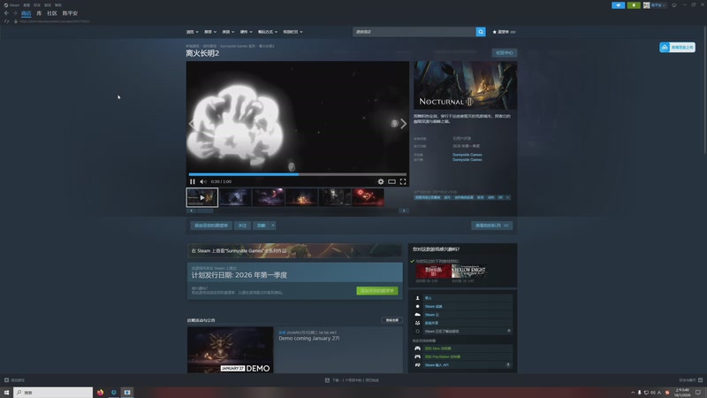Click the 忽略 ignore button
Screen dimensions: 707x398
262,226
